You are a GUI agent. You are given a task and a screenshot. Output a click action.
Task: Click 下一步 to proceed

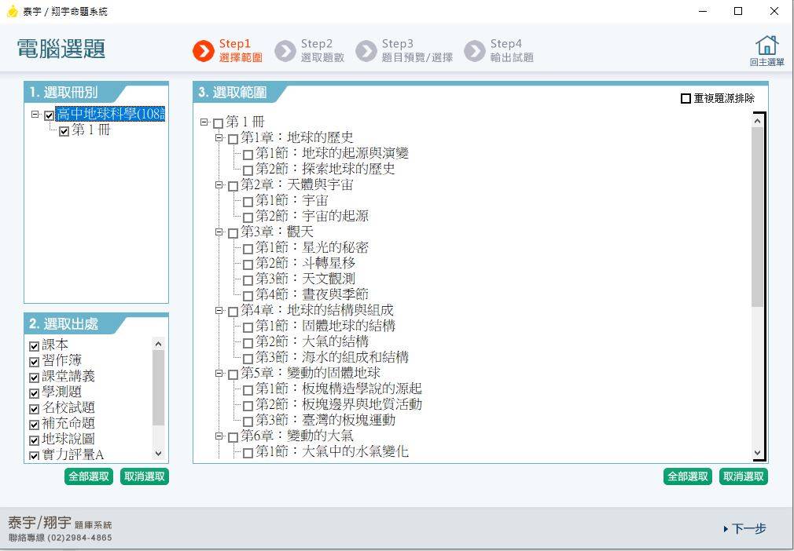click(745, 529)
